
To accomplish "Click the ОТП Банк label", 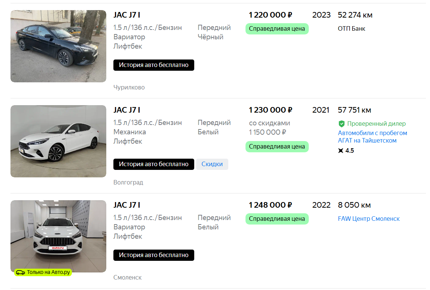I will pos(351,28).
